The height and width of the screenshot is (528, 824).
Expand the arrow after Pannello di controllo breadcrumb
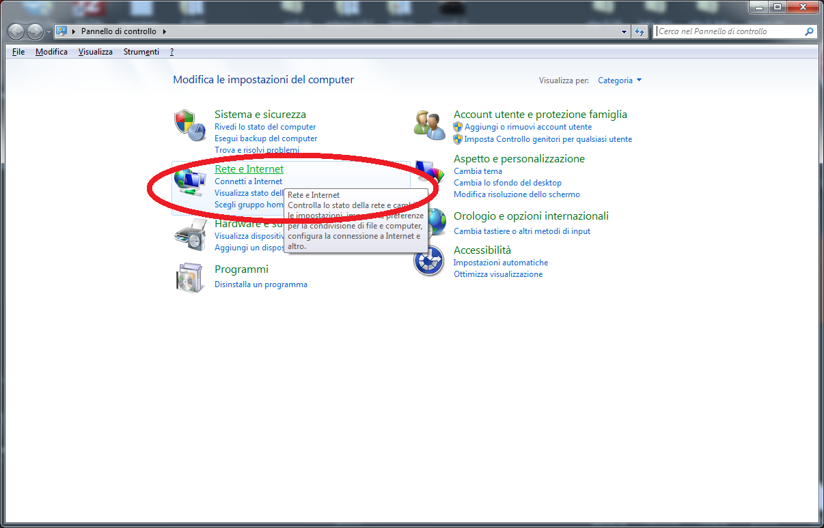coord(165,31)
